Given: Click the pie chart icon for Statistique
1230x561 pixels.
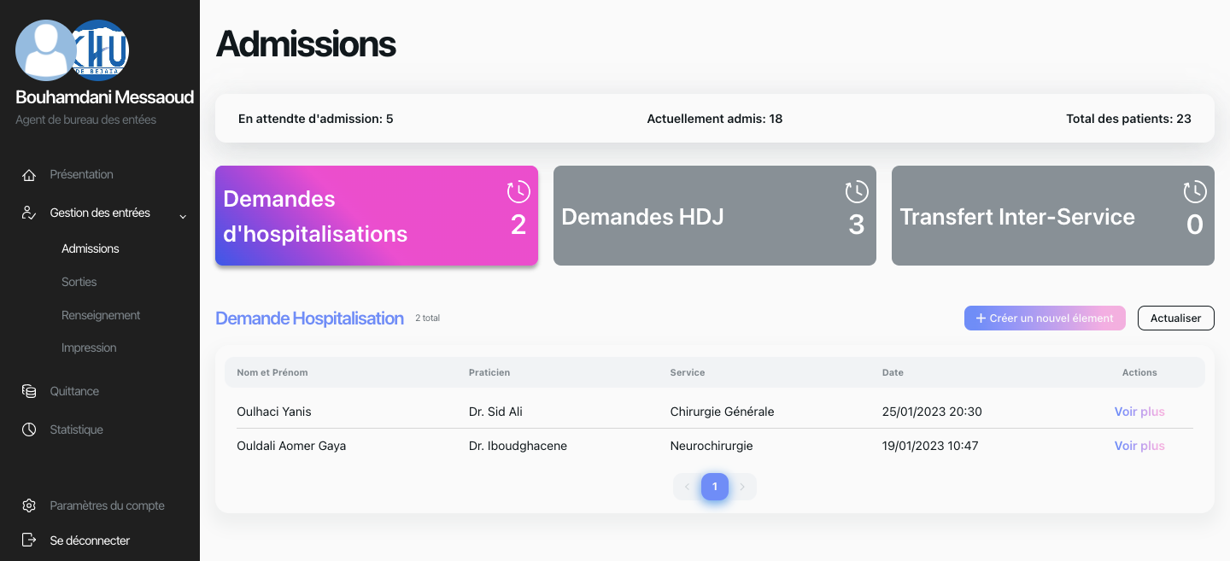Looking at the screenshot, I should coord(29,430).
